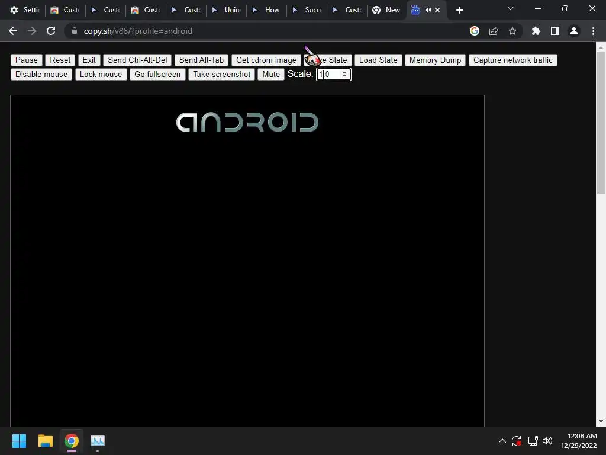Viewport: 606px width, 455px height.
Task: Click the Android emulator screen
Action: 247,261
